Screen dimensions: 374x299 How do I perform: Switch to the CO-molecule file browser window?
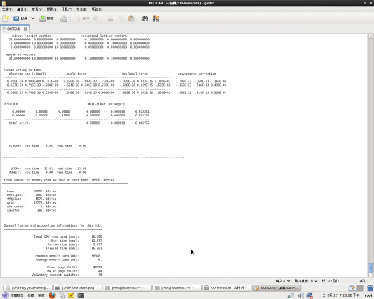[x=227, y=288]
